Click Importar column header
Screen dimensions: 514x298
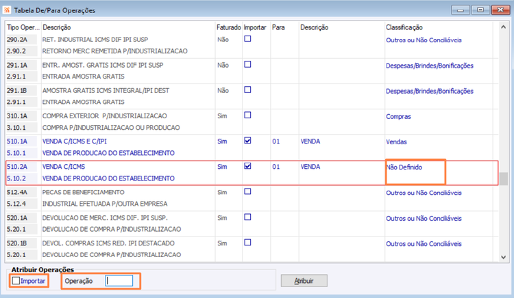pyautogui.click(x=255, y=27)
